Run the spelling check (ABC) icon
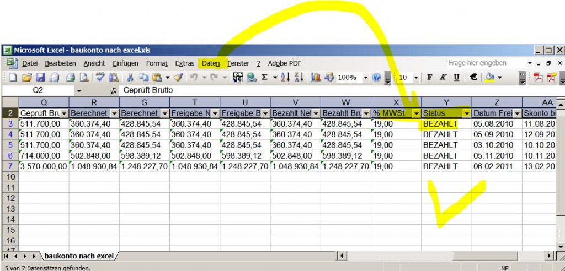Image resolution: width=565 pixels, height=271 pixels. [100, 78]
